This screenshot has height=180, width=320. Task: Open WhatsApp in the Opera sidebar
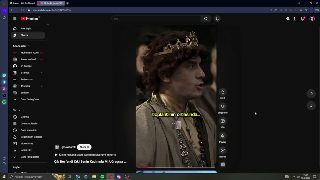4,75
